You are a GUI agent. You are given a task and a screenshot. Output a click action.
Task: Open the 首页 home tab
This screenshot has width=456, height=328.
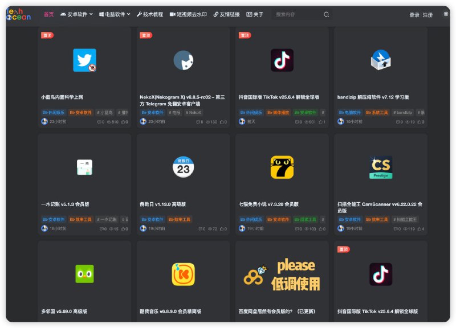point(49,14)
